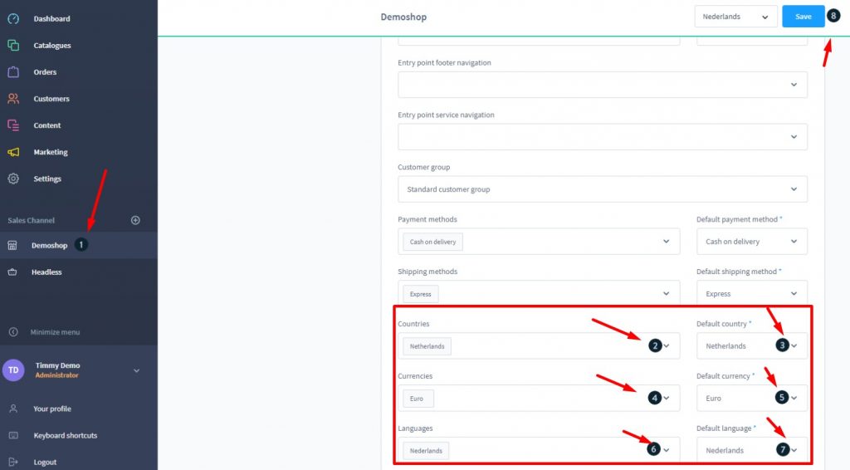Collapse sidebar with Minimize menu
The width and height of the screenshot is (850, 470).
point(55,332)
